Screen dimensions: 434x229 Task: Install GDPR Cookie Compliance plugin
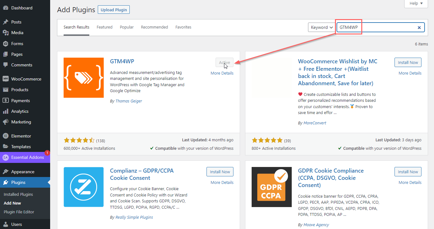point(408,172)
